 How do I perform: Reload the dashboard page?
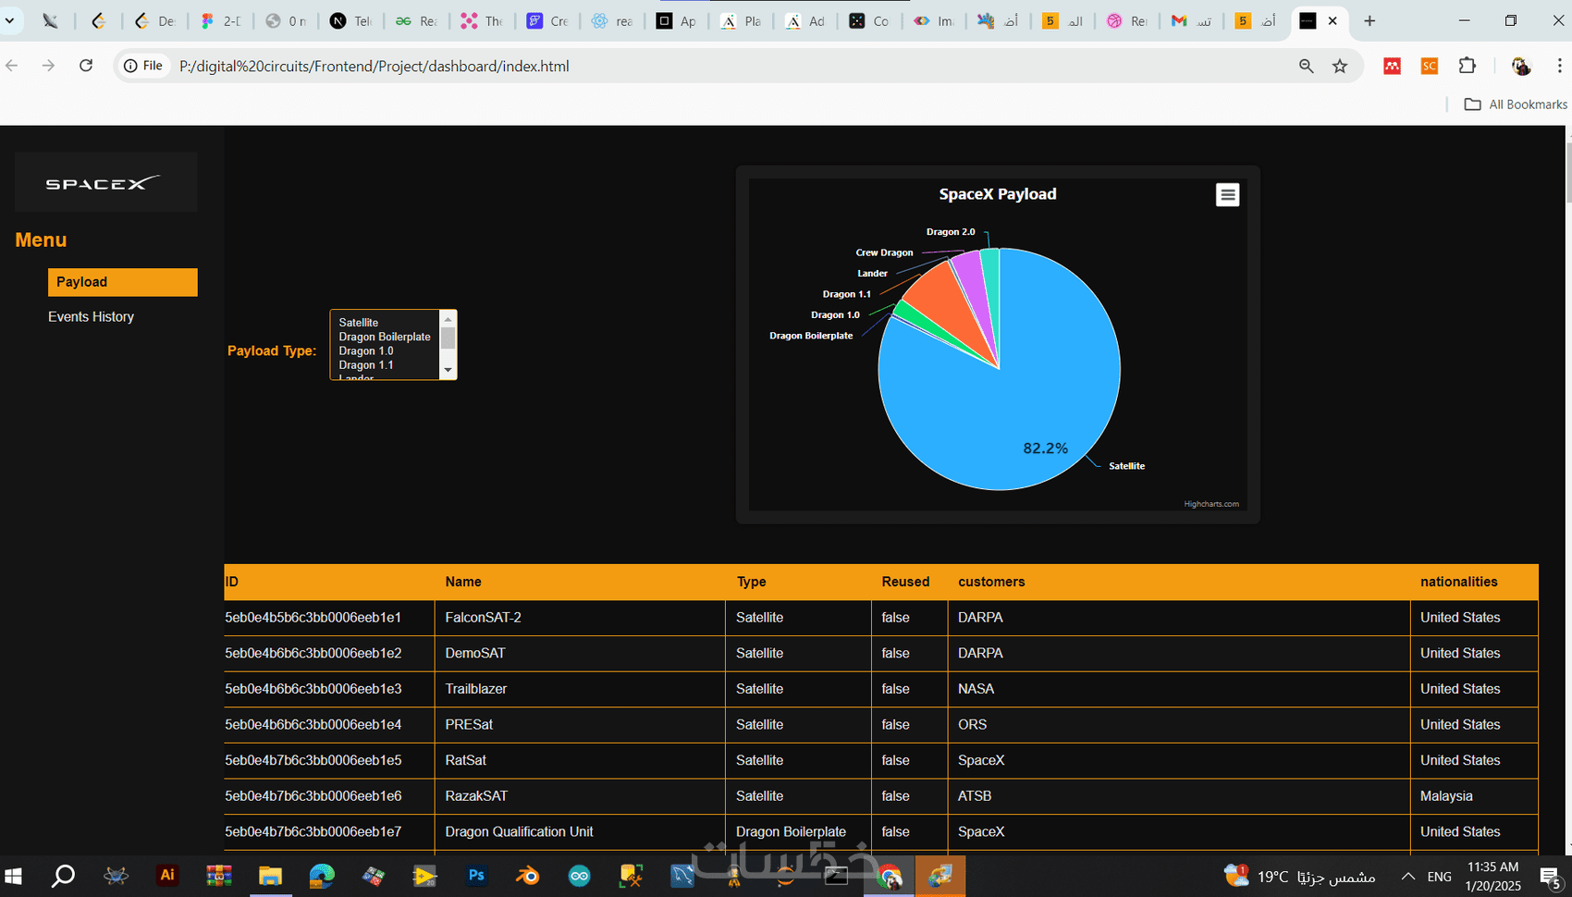pos(86,66)
